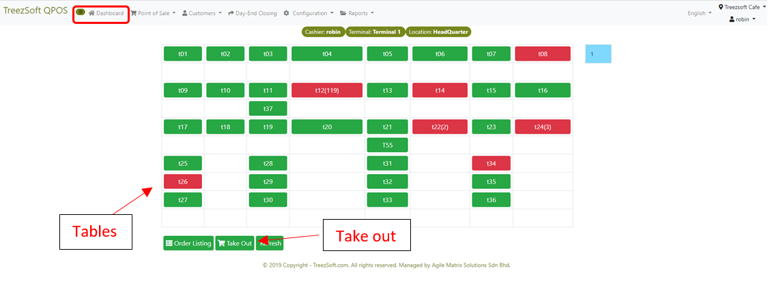Click the Cashier: robin badge
Viewport: 768px width, 292px height.
(324, 32)
